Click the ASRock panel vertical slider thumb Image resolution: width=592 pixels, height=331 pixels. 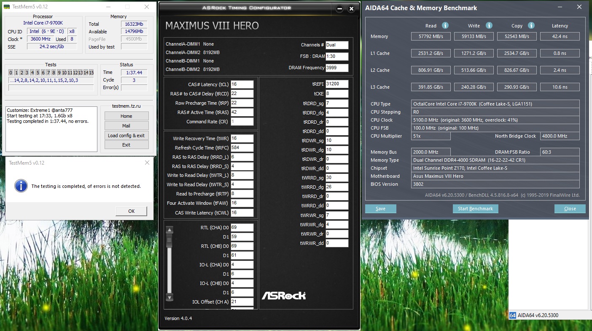coord(170,241)
